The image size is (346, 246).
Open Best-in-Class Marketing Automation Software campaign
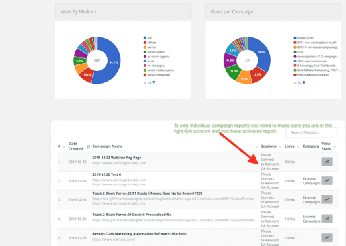pyautogui.click(x=140, y=234)
